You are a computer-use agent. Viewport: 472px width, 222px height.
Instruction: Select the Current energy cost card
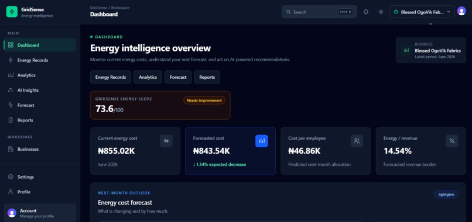[x=135, y=151]
